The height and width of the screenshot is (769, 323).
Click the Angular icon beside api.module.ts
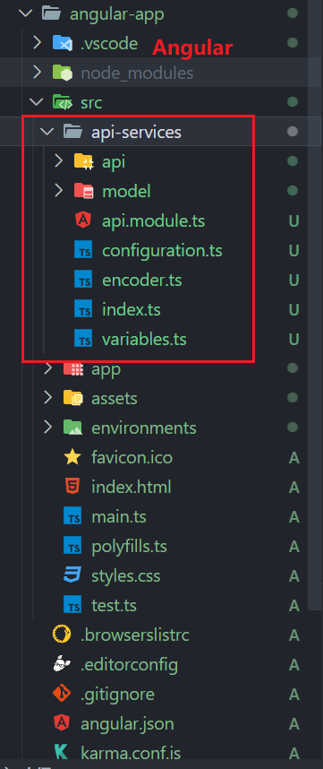[x=84, y=221]
